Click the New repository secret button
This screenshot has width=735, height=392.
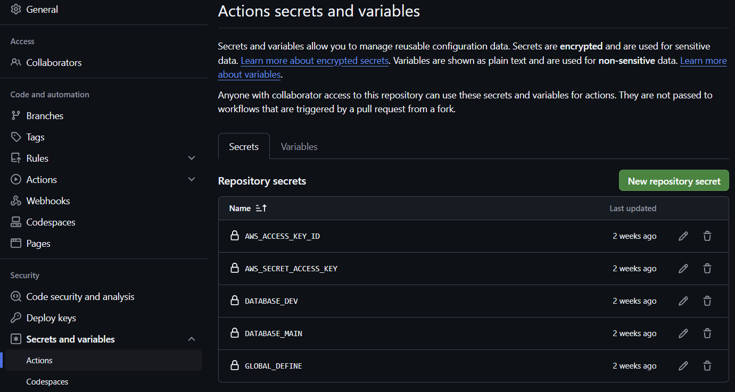coord(673,180)
